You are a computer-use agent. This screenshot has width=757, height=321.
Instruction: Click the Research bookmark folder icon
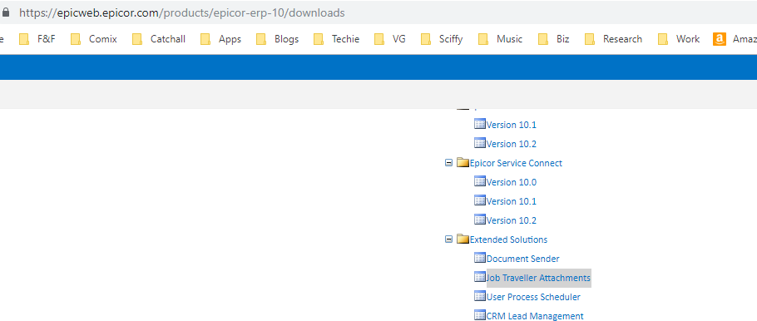pyautogui.click(x=590, y=39)
